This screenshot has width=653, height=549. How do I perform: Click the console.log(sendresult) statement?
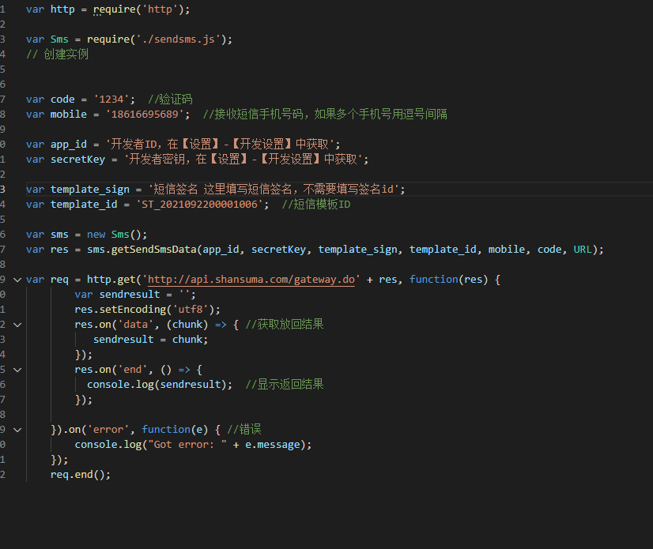[160, 385]
